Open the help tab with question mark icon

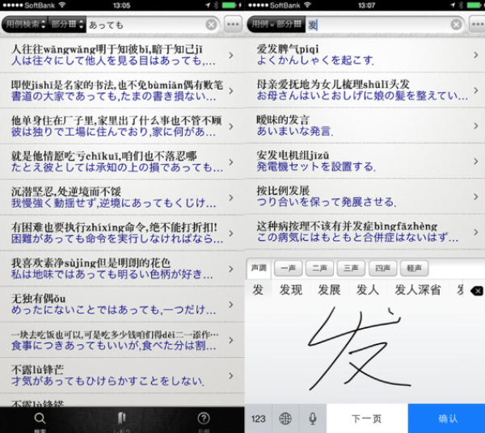(204, 421)
